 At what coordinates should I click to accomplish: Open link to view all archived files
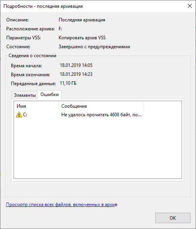click(x=62, y=205)
